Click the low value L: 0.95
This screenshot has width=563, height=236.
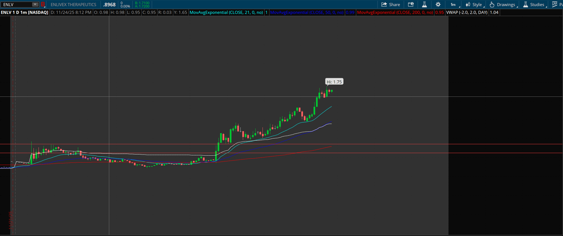point(134,12)
